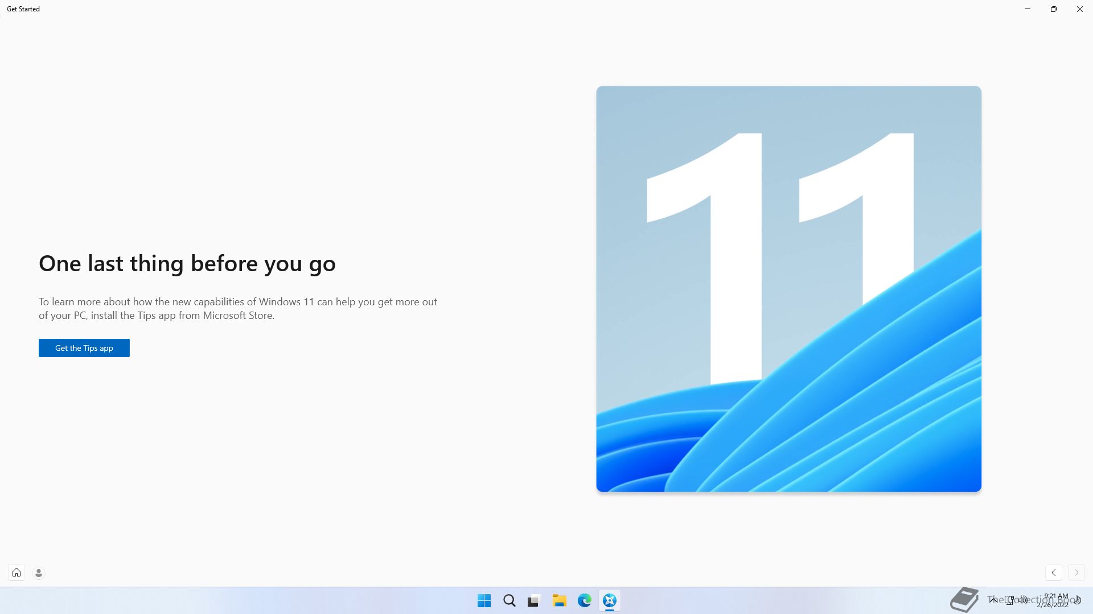This screenshot has width=1093, height=614.
Task: Open the clock and date flyout
Action: point(1053,600)
